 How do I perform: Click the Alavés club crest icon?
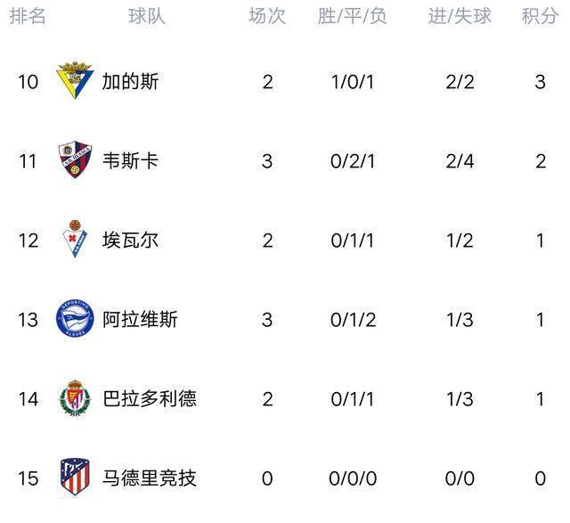[x=75, y=319]
